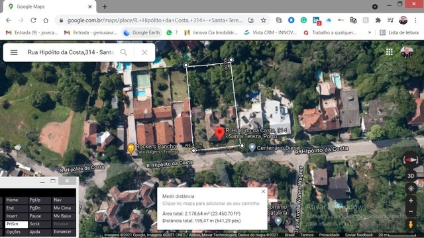Open Lista de leitura panel

[399, 32]
